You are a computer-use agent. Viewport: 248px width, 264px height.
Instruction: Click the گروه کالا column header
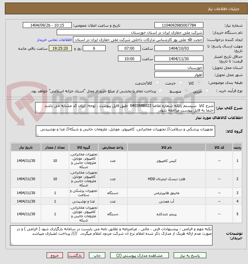pyautogui.click(x=84, y=147)
